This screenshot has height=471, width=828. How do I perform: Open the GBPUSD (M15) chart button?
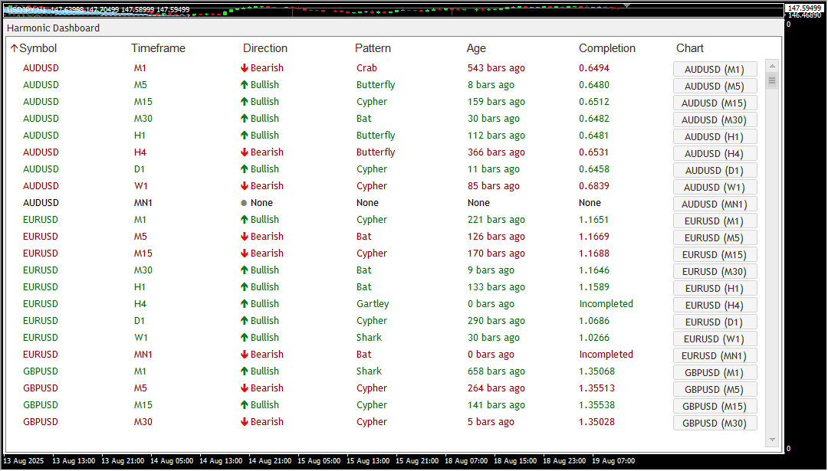pyautogui.click(x=715, y=407)
